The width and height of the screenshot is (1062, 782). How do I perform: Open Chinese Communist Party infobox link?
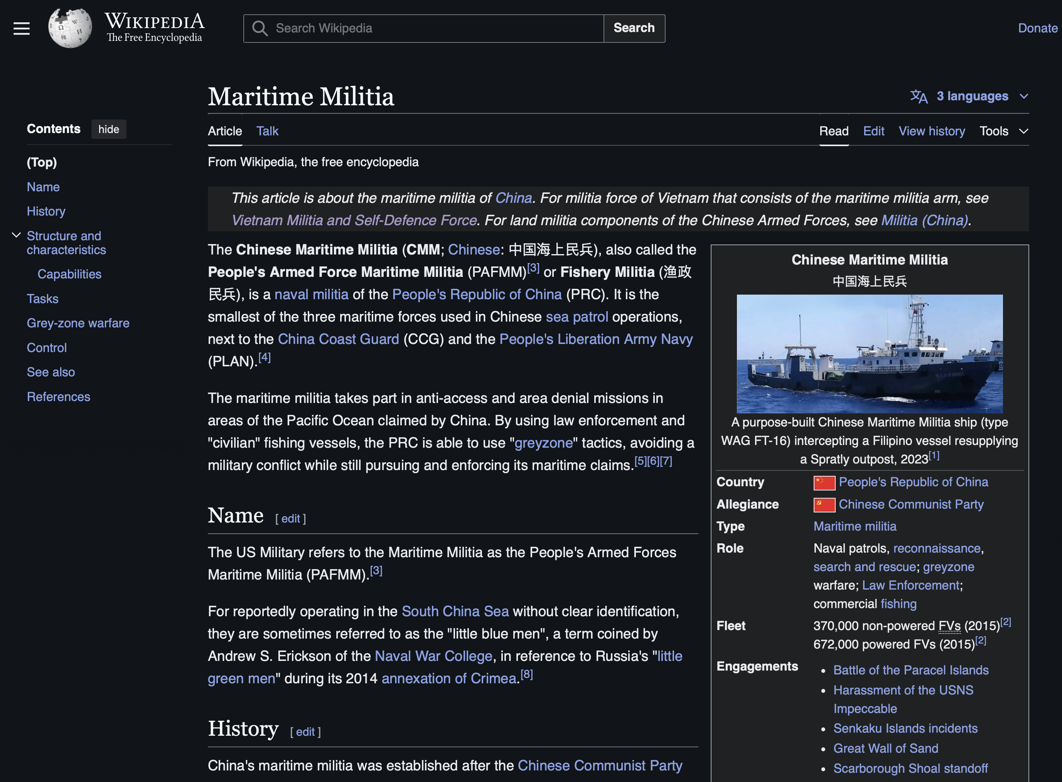coord(911,504)
